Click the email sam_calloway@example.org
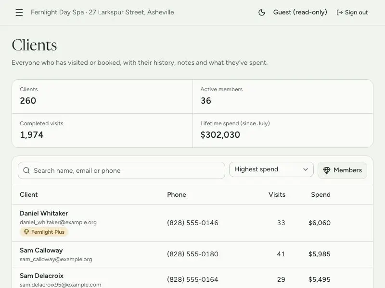The width and height of the screenshot is (385, 288). 56,259
